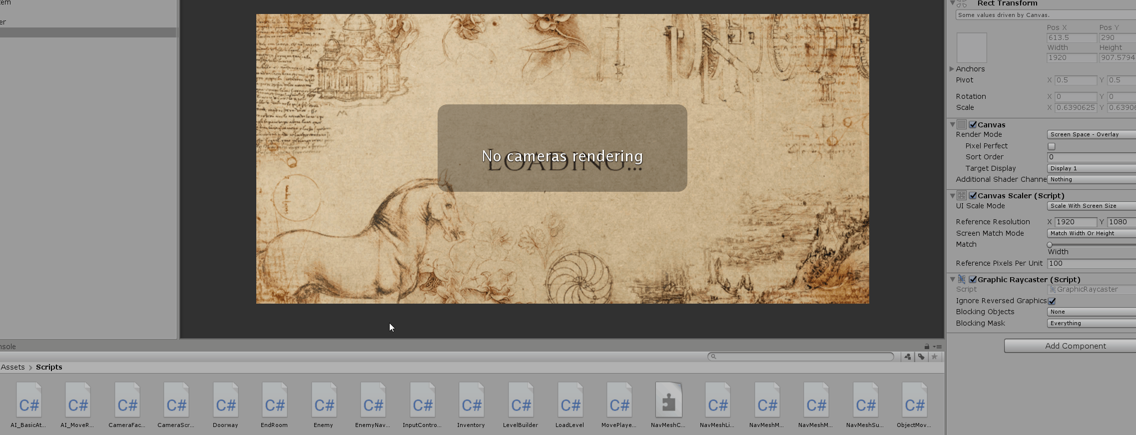Click the Search by Label tag icon
Screen dimensions: 1136x435
click(921, 357)
